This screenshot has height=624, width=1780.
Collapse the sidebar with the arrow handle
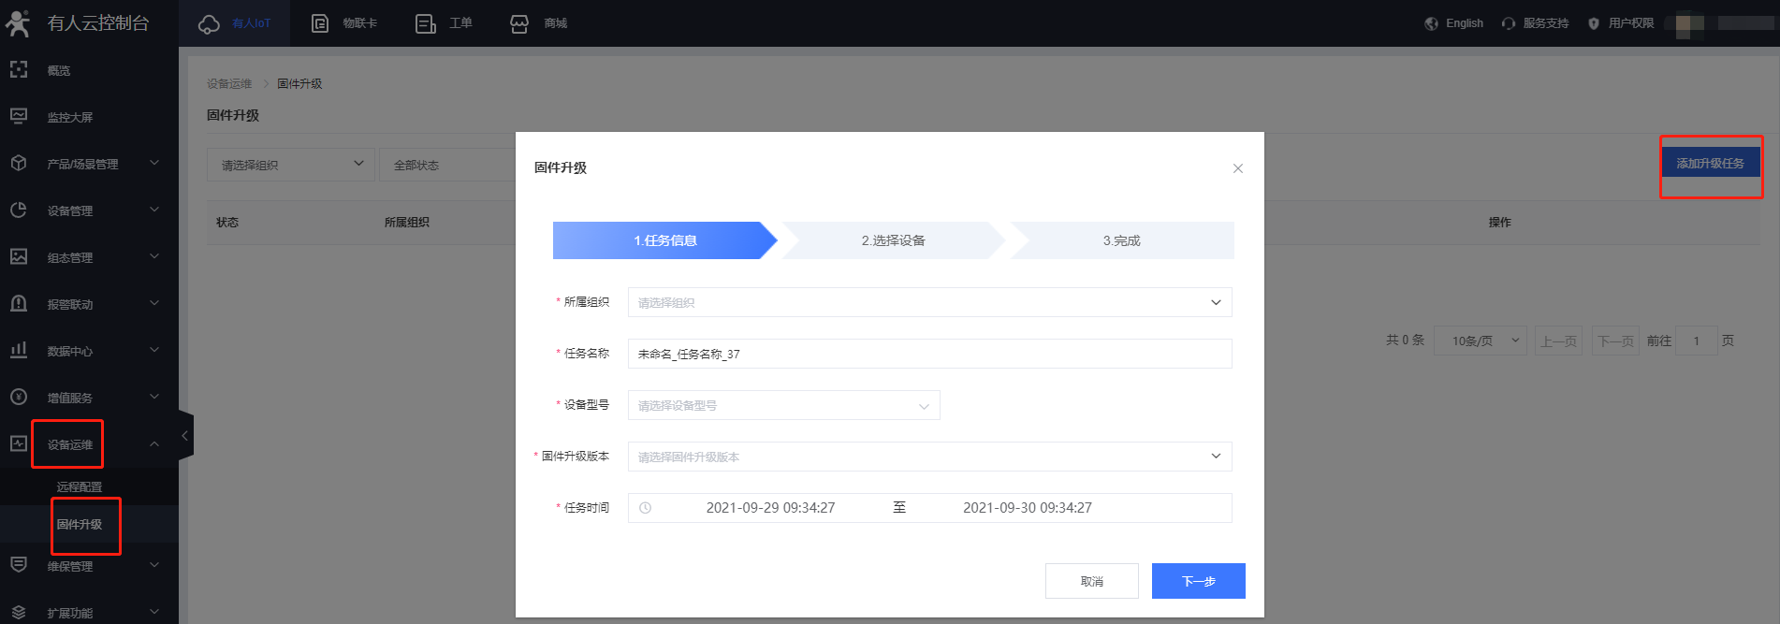click(185, 436)
